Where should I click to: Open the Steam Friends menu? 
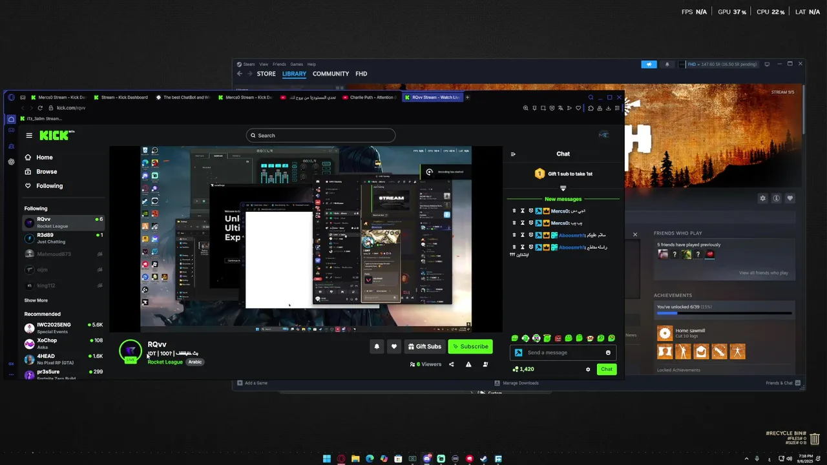point(279,65)
